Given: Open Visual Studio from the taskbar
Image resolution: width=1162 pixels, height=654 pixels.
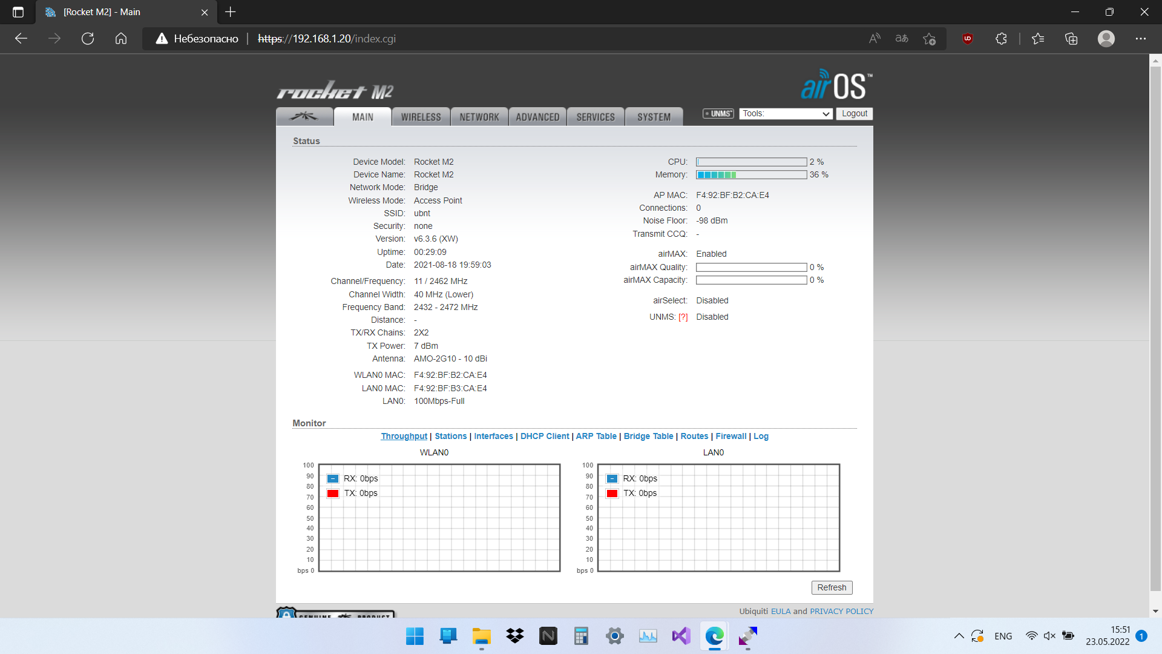Looking at the screenshot, I should tap(681, 636).
